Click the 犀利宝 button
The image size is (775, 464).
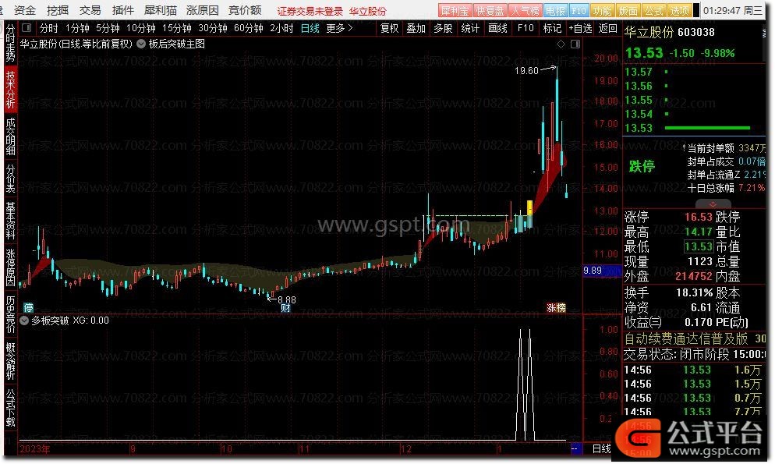tap(455, 10)
